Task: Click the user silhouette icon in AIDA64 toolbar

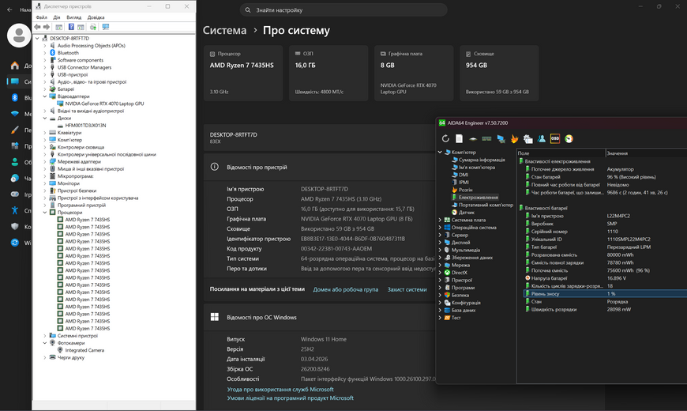Action: 542,138
